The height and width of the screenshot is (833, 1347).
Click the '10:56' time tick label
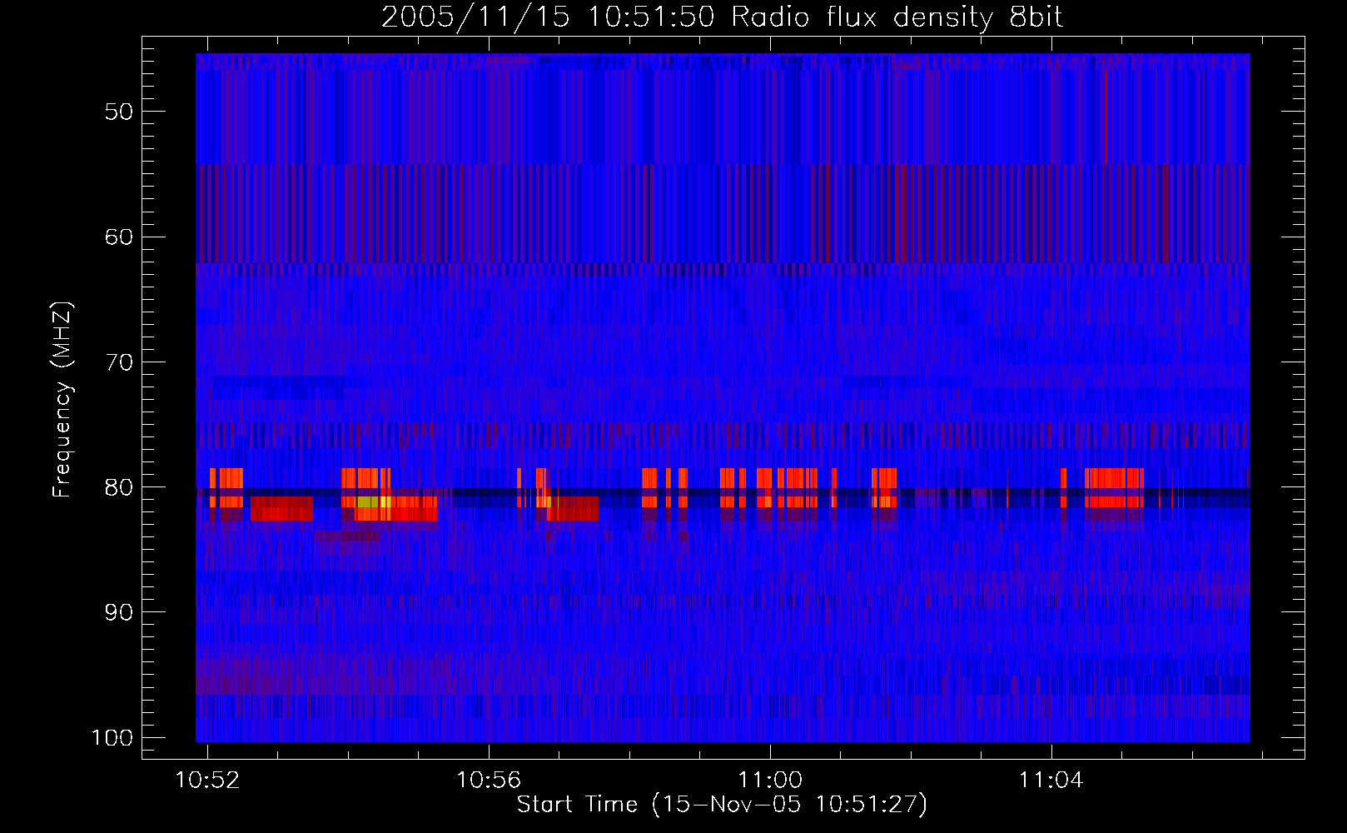[x=489, y=780]
